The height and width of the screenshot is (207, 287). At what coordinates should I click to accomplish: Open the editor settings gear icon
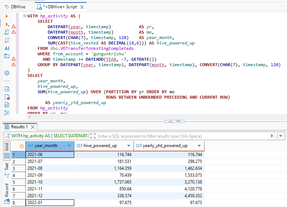coord(7,73)
